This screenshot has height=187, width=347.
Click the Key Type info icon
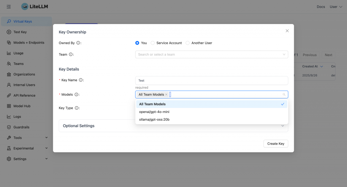click(x=77, y=108)
